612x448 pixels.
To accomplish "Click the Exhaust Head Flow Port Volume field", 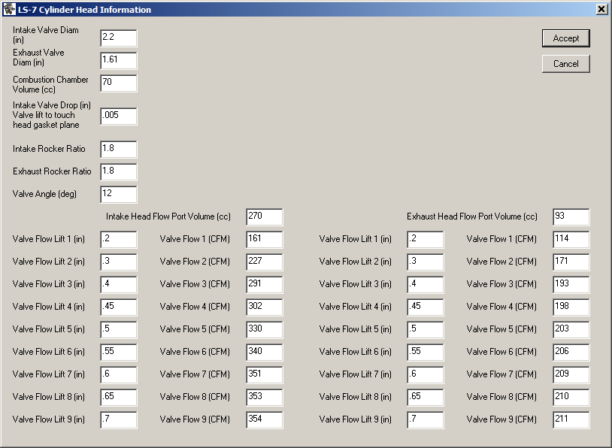I will click(571, 217).
